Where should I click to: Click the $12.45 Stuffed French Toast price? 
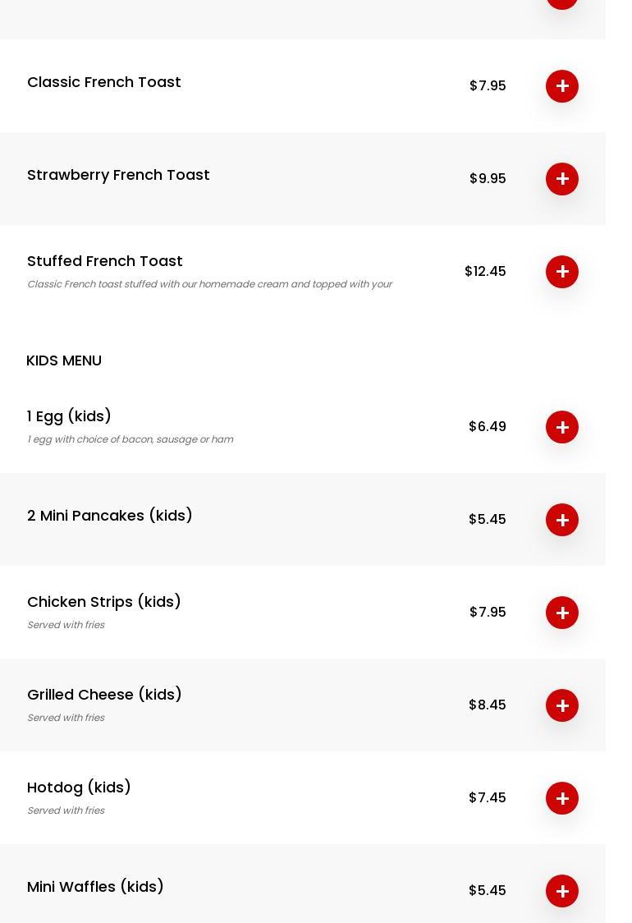coord(485,272)
